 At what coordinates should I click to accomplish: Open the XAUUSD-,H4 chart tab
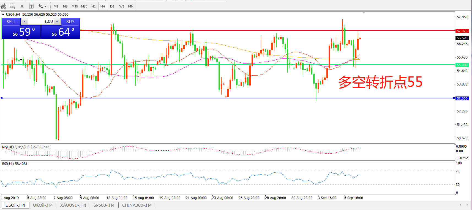click(x=73, y=205)
